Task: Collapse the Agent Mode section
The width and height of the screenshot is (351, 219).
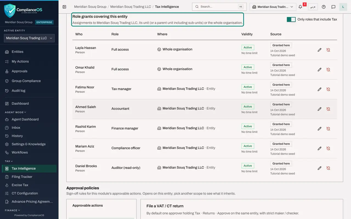Action: [15, 112]
